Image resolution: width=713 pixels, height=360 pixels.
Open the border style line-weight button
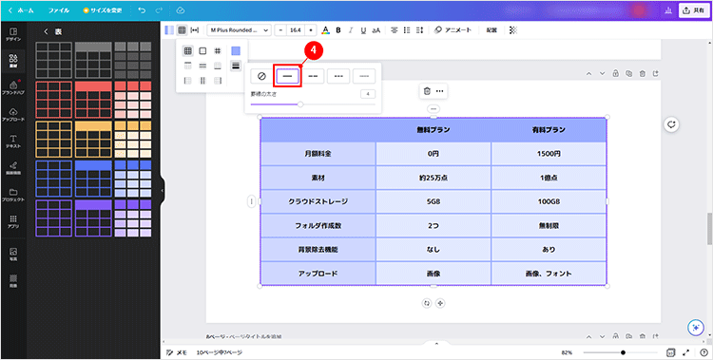(236, 66)
